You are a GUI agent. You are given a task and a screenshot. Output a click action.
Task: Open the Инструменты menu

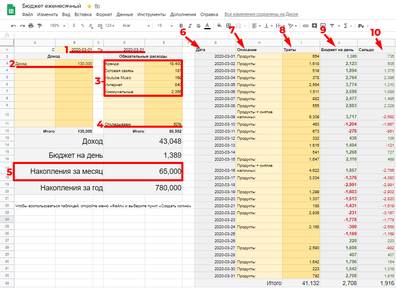(152, 14)
